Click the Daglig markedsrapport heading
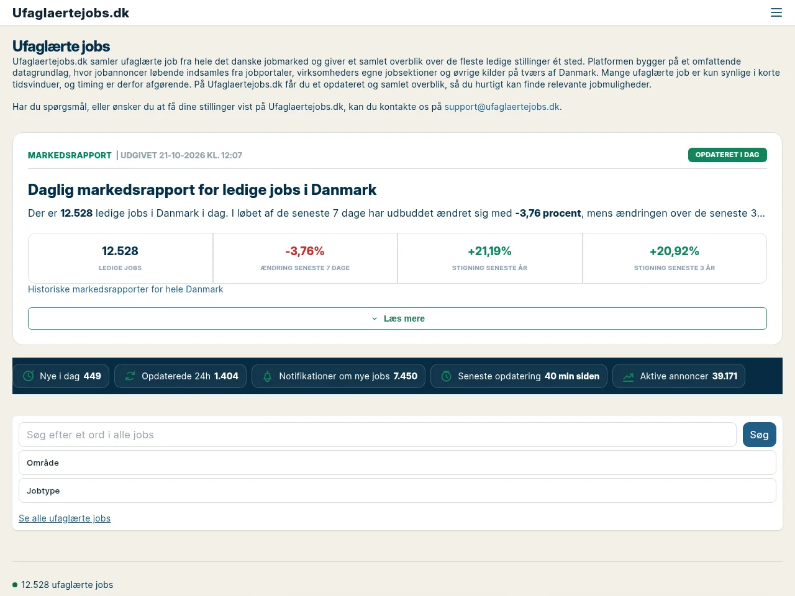795x596 pixels. 202,189
